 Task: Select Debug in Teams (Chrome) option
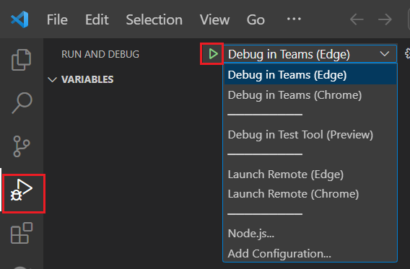pos(310,95)
